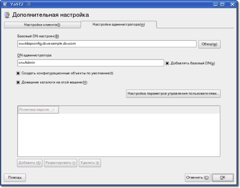240x188 pixels.
Task: Open Настройка параметров управления пользователями
Action: (173, 94)
